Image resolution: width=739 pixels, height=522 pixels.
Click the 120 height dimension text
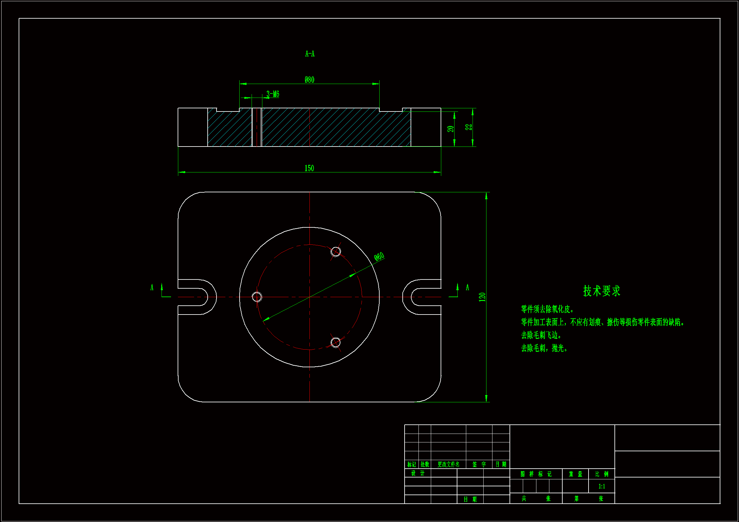click(x=482, y=297)
